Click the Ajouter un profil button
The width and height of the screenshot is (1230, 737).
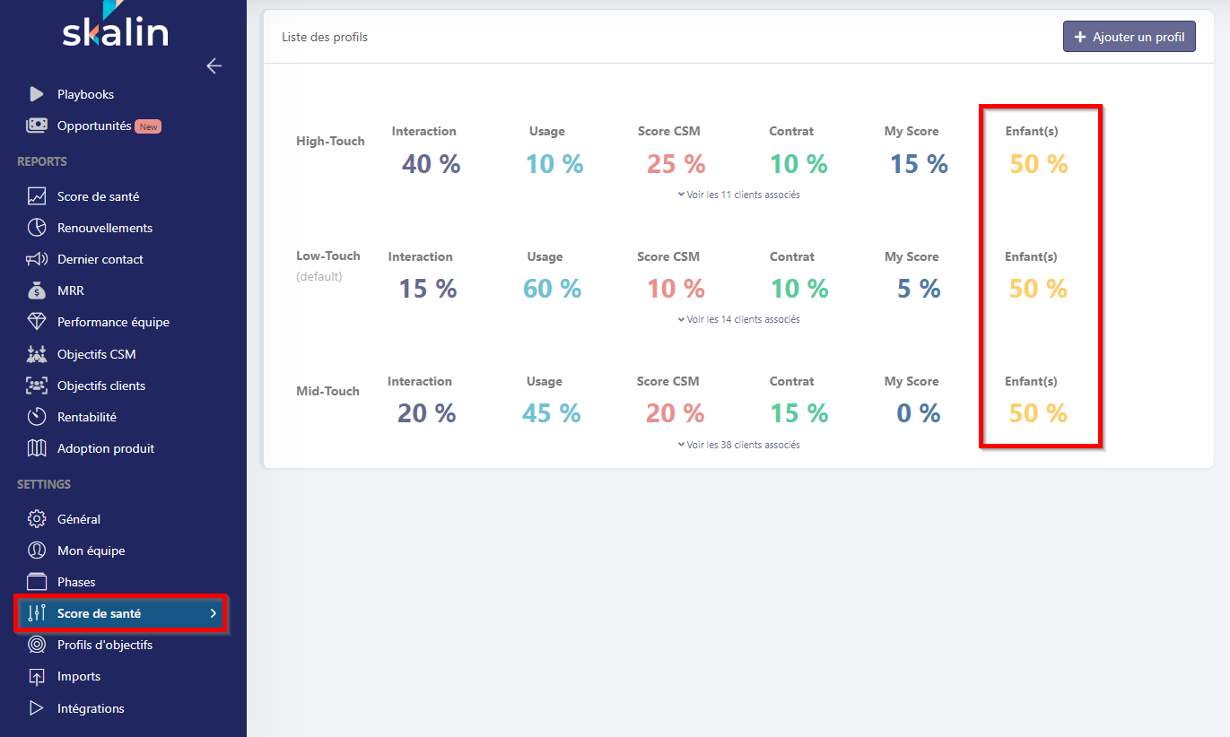pos(1129,37)
